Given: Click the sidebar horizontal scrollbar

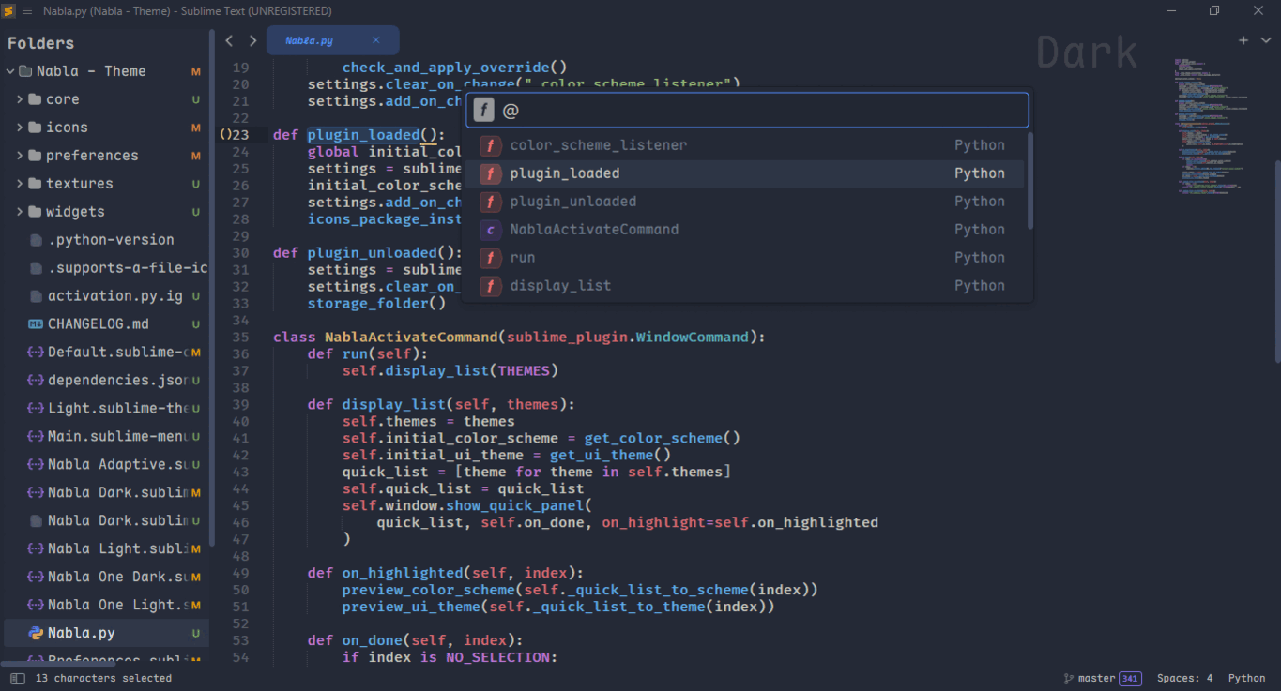Looking at the screenshot, I should pyautogui.click(x=56, y=664).
